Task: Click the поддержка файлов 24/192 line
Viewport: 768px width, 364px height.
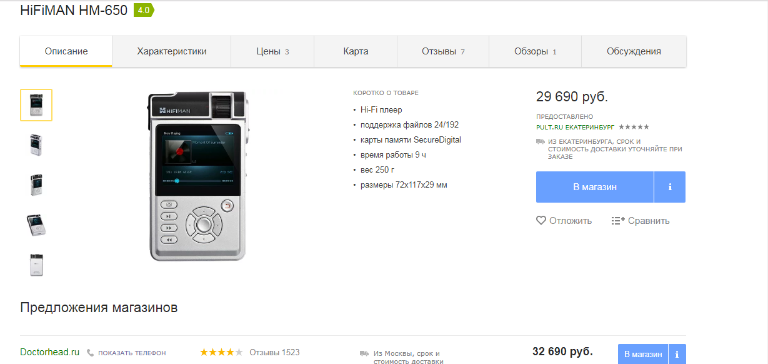Action: tap(409, 125)
